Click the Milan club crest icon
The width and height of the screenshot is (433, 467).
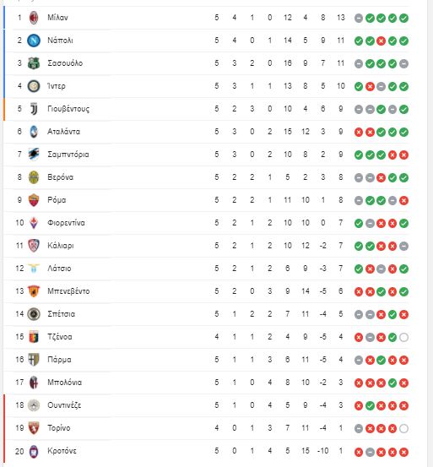(x=34, y=18)
